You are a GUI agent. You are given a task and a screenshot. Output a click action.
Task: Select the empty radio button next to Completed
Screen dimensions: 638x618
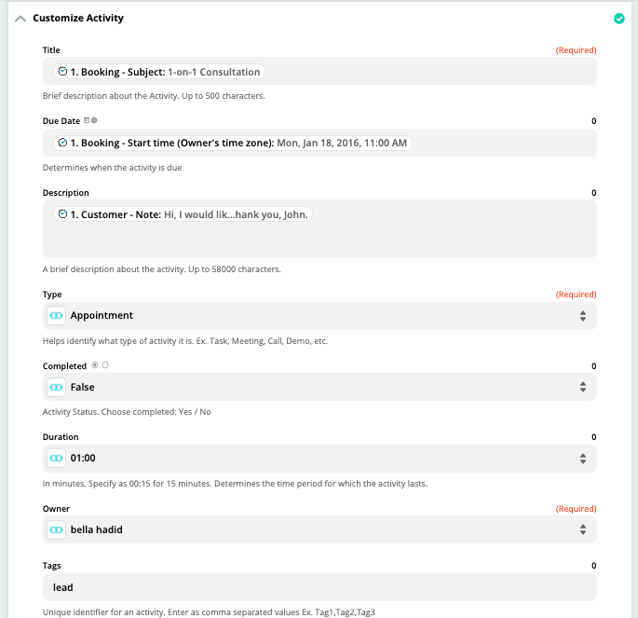pyautogui.click(x=105, y=365)
